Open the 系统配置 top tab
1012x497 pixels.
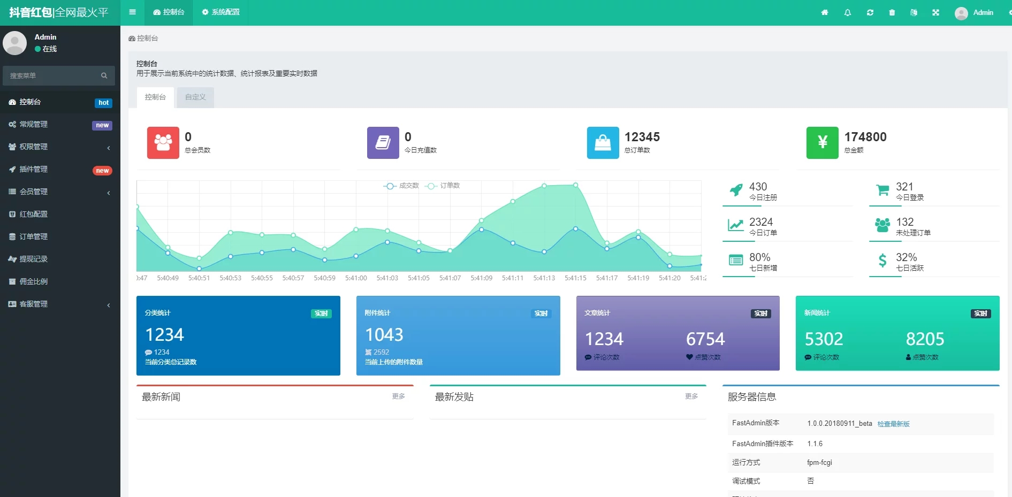[220, 12]
